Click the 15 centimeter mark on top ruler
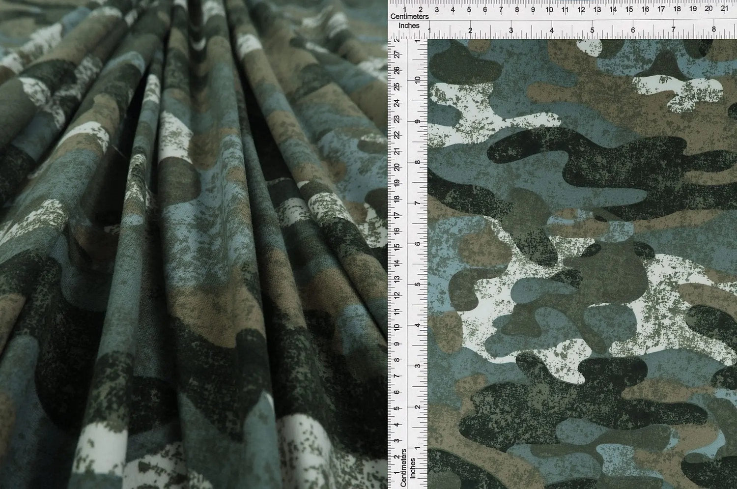Screen dimensions: 737x489 (629, 9)
